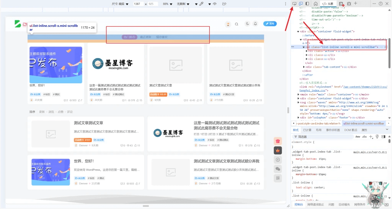Image resolution: width=392 pixels, height=209 pixels.
Task: Switch to the 元素 Elements tab
Action: (x=328, y=4)
